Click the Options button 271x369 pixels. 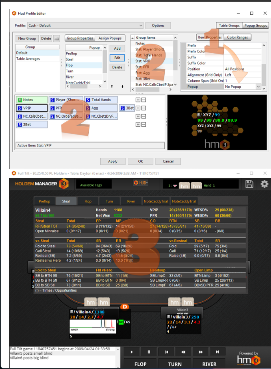158,26
